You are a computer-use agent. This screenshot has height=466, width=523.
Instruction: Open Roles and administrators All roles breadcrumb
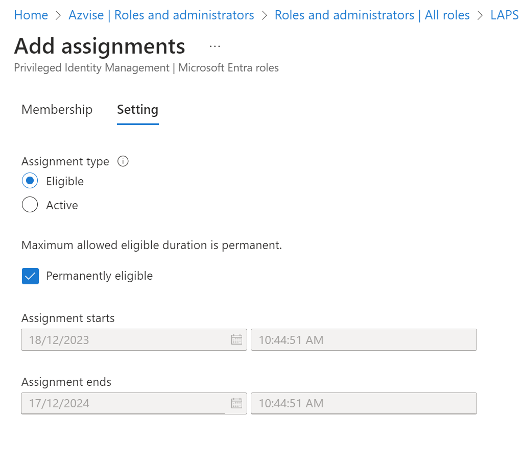click(372, 15)
